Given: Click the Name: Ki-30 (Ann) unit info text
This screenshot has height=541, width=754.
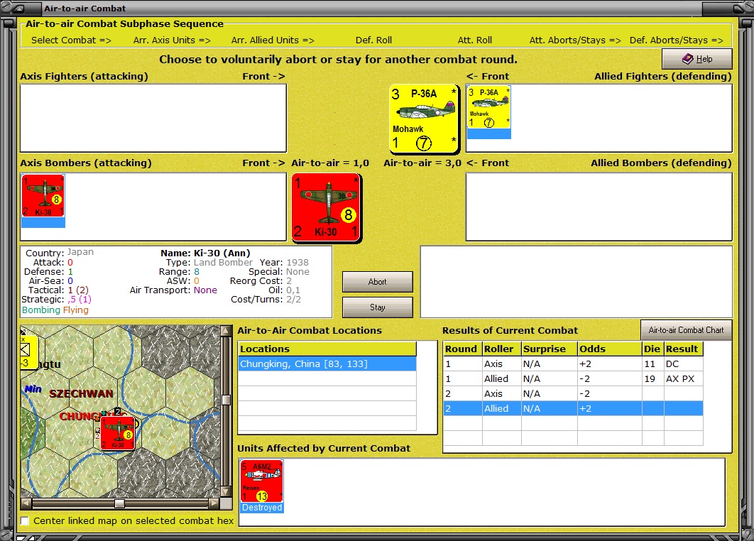Looking at the screenshot, I should coord(205,253).
